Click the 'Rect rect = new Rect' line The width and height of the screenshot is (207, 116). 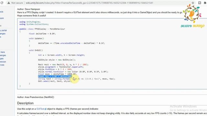tap(63, 64)
